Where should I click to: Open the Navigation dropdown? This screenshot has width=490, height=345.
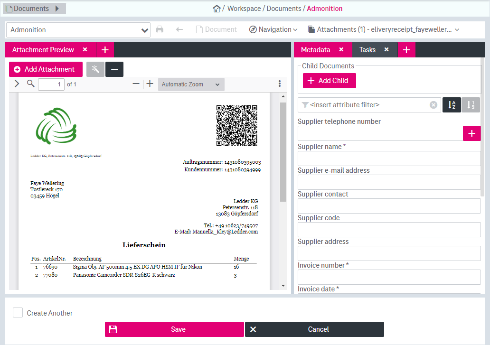click(x=273, y=29)
